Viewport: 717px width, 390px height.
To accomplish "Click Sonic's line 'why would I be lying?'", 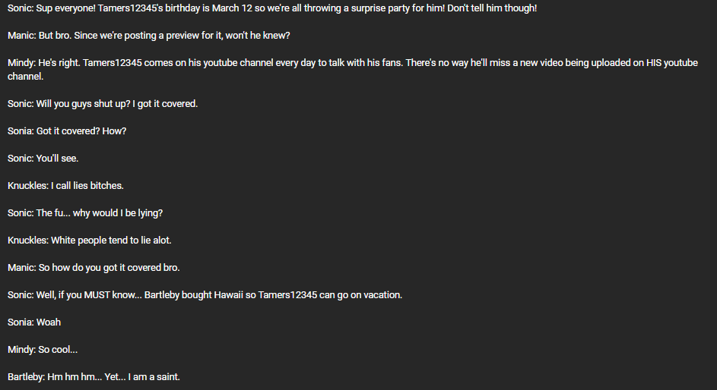I will click(x=85, y=213).
